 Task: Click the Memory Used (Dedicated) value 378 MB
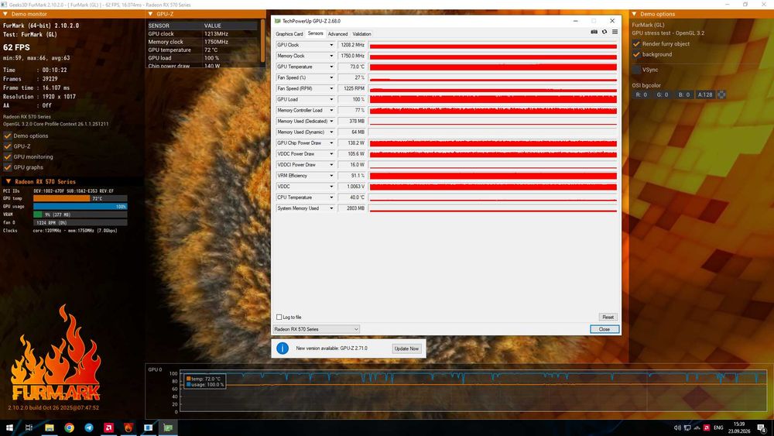click(x=352, y=121)
